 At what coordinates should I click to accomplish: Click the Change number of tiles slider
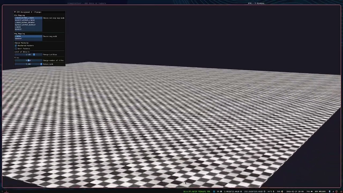tap(28, 60)
